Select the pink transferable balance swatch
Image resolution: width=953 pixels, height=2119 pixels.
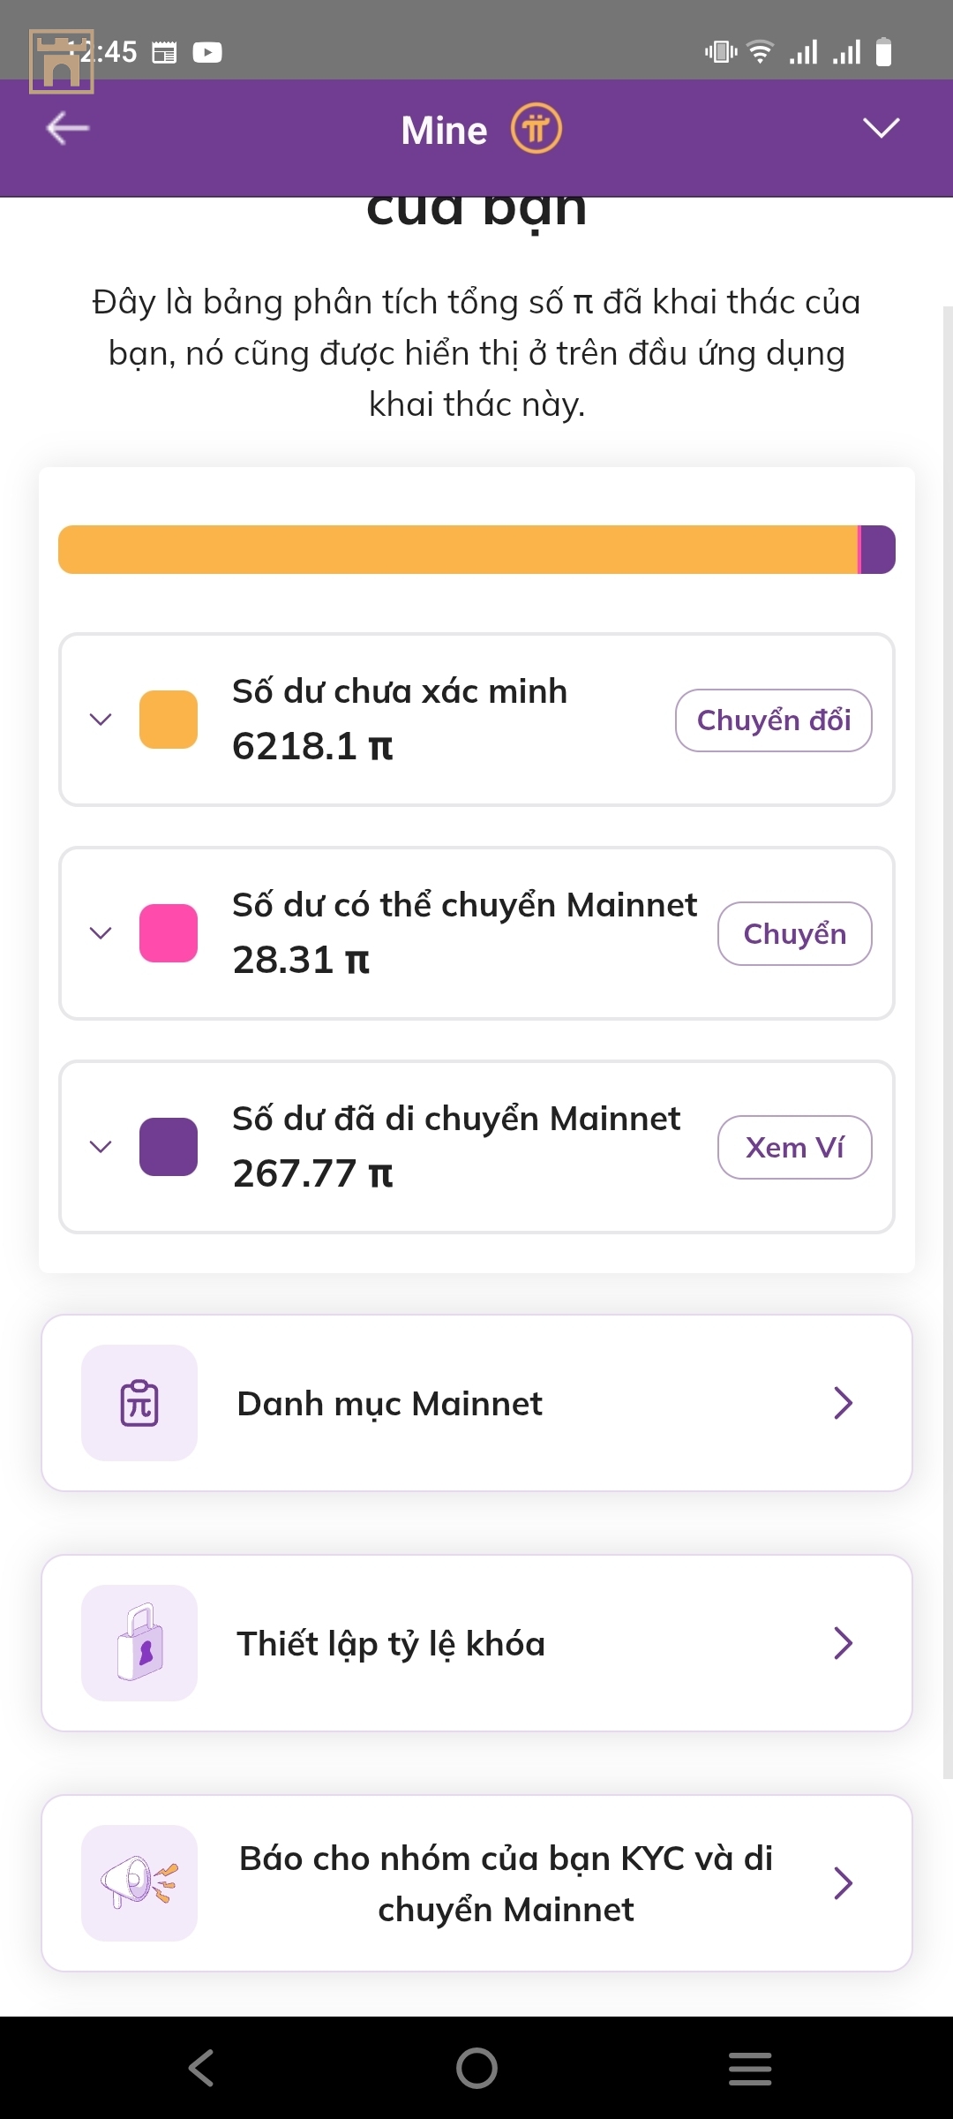[169, 933]
